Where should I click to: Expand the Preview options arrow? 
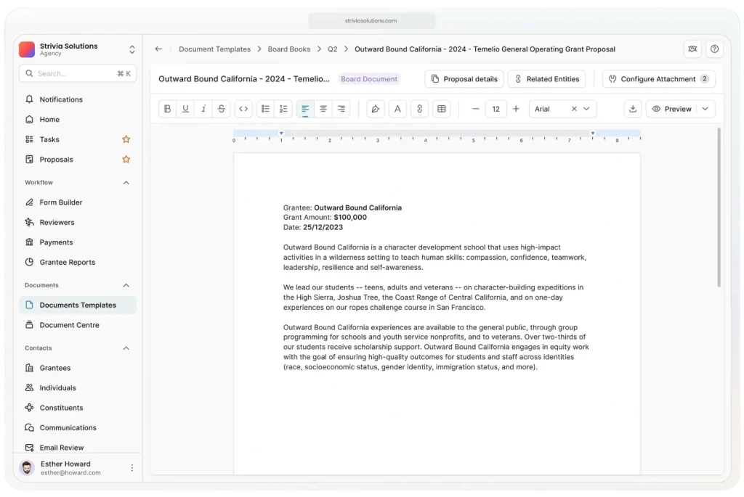[705, 109]
